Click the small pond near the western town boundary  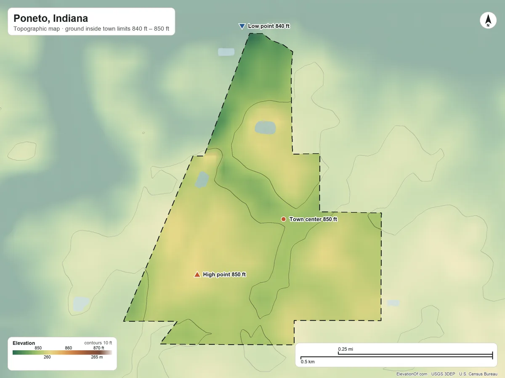202,179
